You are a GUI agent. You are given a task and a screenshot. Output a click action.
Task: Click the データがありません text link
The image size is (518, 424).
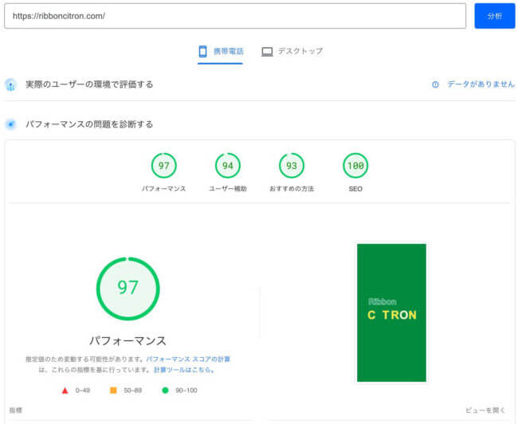click(x=481, y=84)
